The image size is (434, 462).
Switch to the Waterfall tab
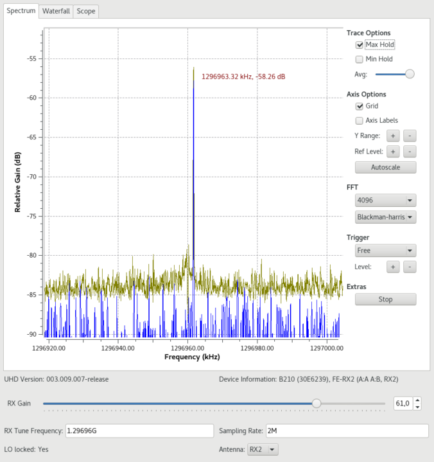[x=56, y=11]
